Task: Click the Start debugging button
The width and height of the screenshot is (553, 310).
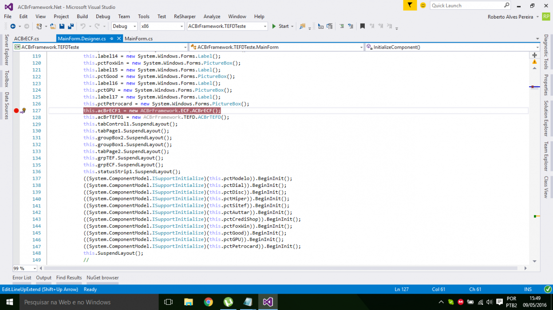Action: tap(280, 27)
